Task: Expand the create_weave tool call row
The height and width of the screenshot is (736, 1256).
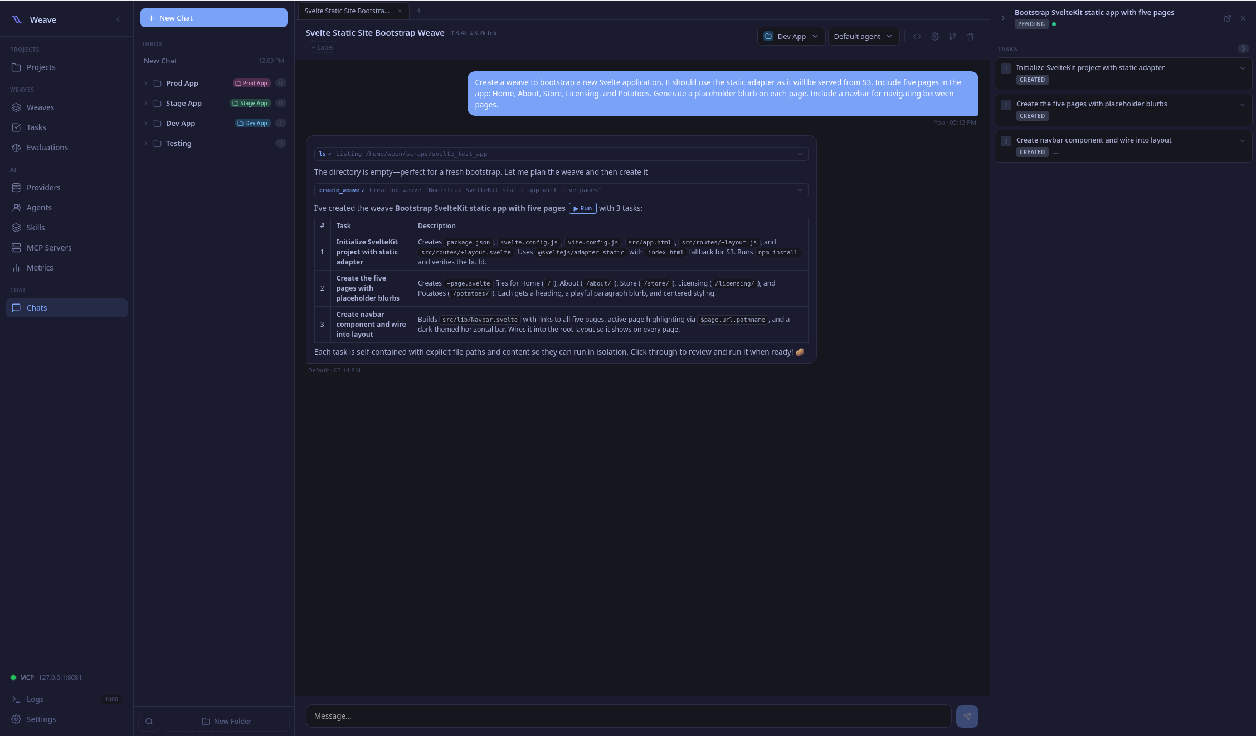Action: (561, 190)
